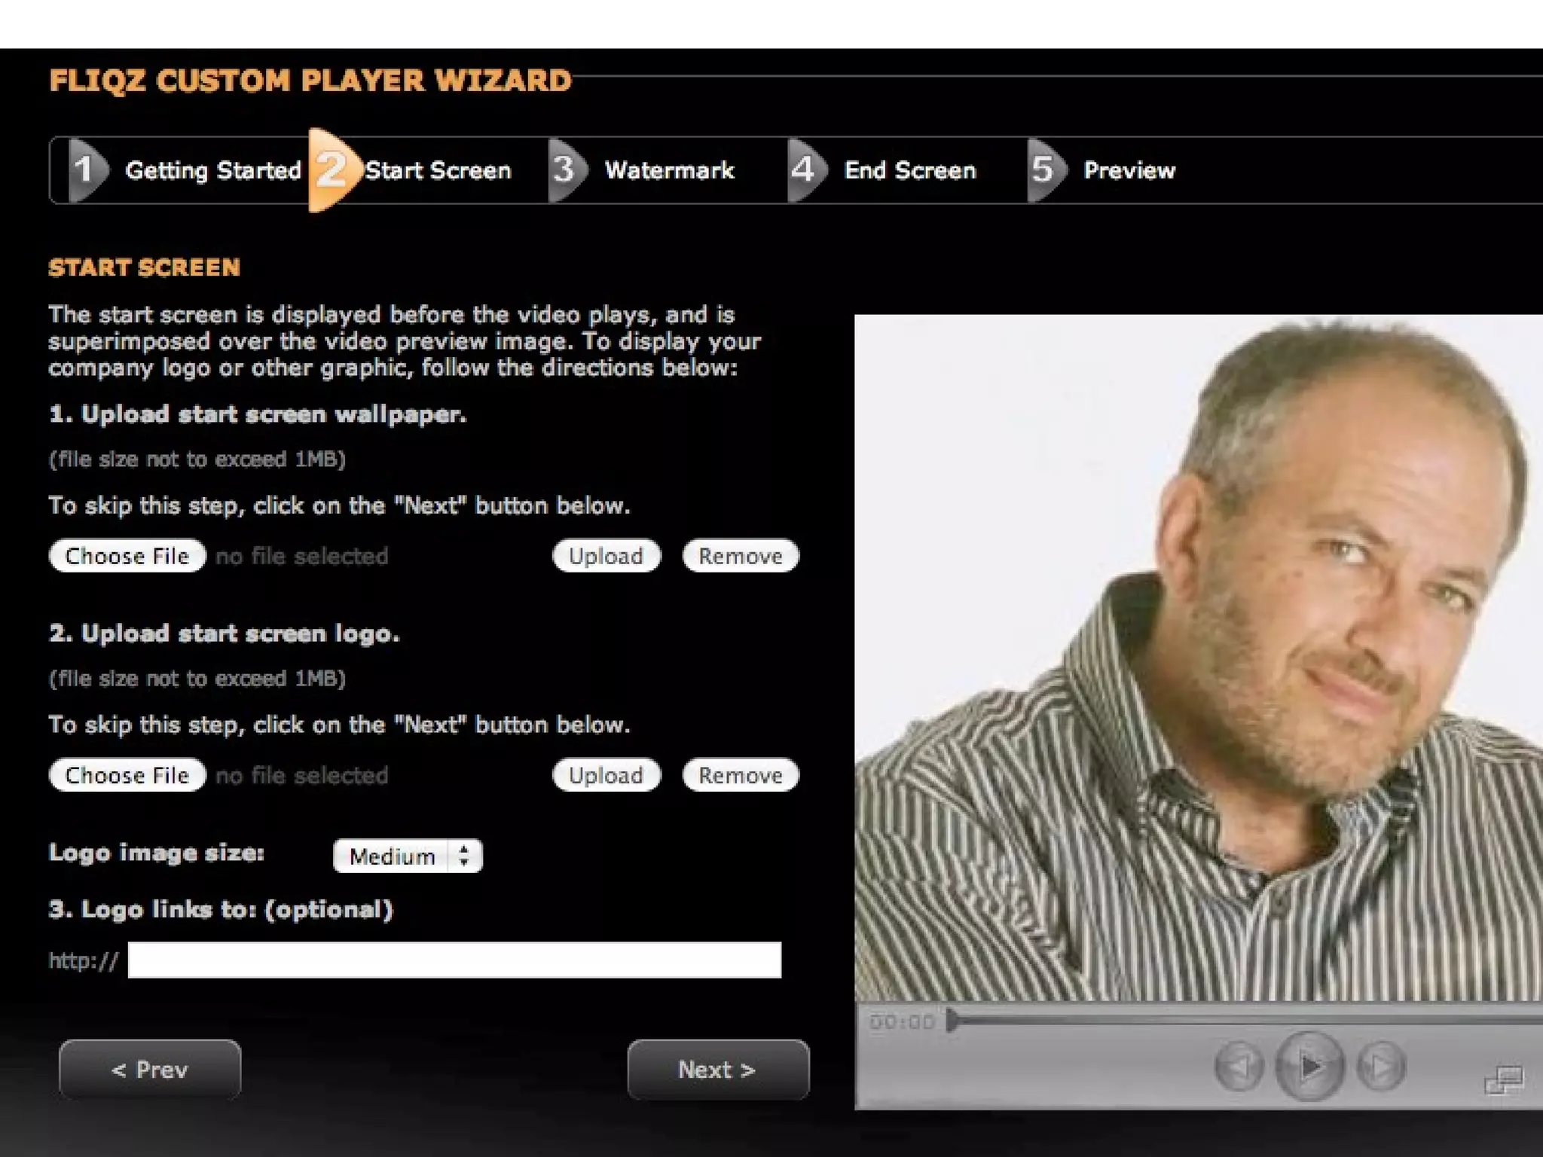Click the fullscreen icon in player corner
The image size is (1543, 1157).
1504,1080
